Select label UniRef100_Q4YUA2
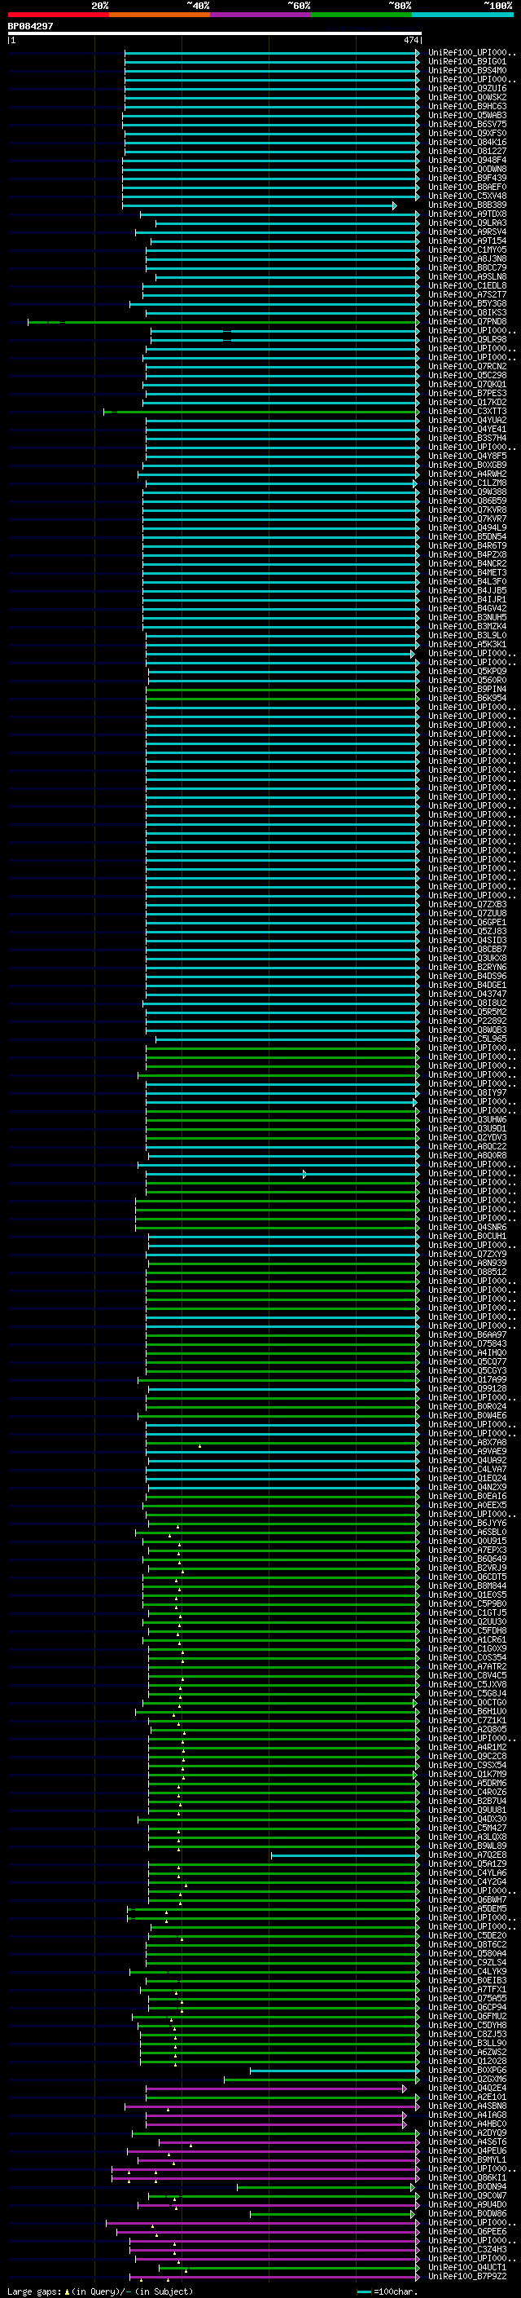 tap(466, 420)
